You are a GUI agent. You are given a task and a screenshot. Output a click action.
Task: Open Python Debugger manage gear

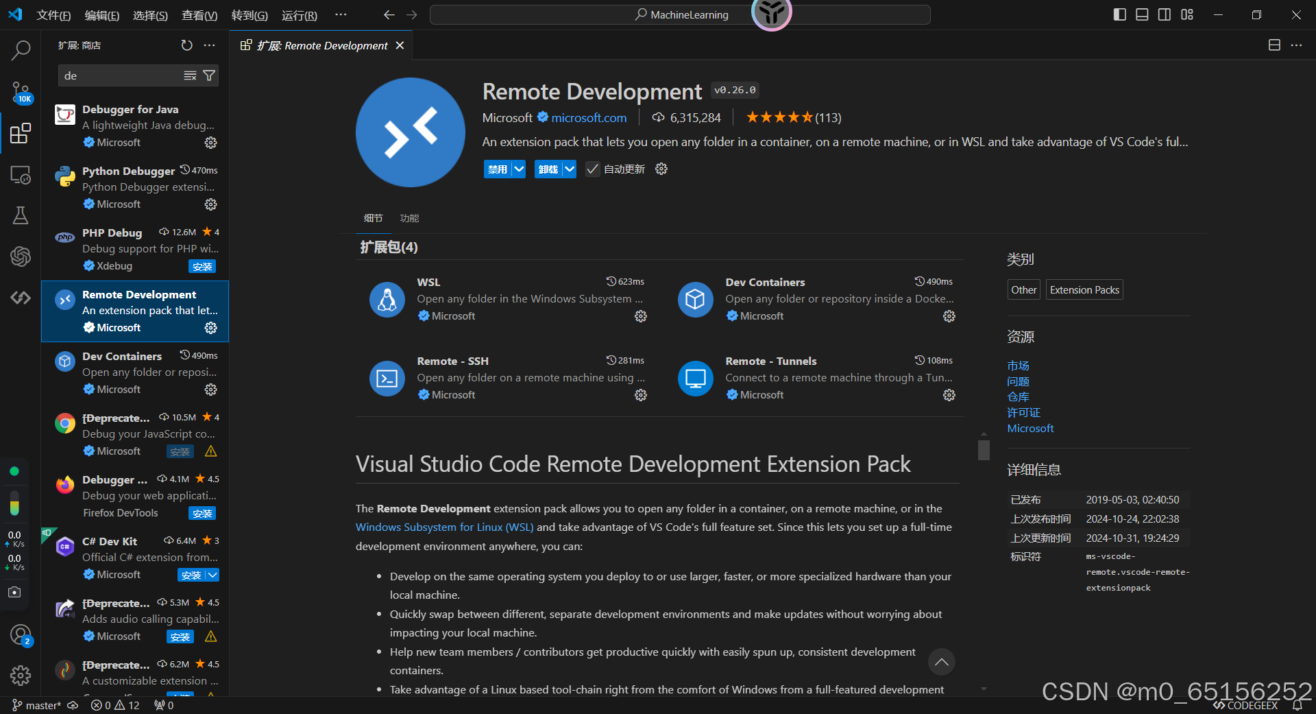[210, 204]
